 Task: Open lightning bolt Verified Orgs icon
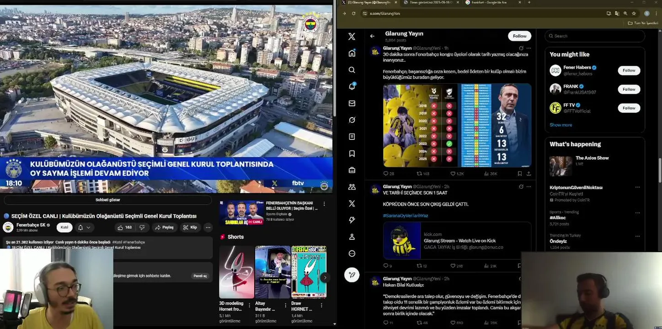[x=352, y=220]
